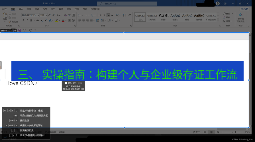Click 保存到百度网盘 cloud icon
The width and height of the screenshot is (255, 142).
(240, 15)
